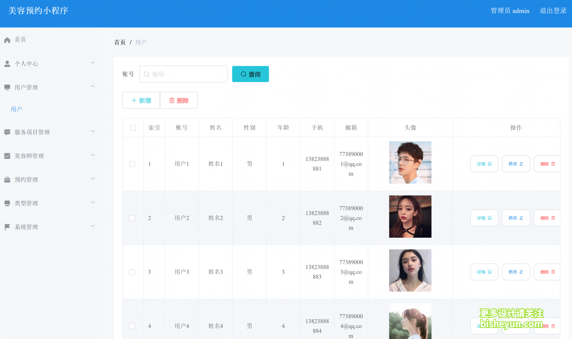Click 删除 for 用户1 row
Viewport: 572px width, 339px height.
click(x=547, y=164)
